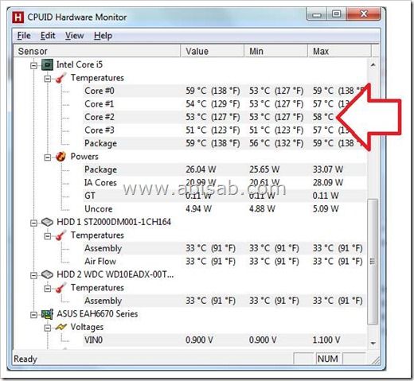
Task: Click the ASUS EAH6670 graphics card icon
Action: pyautogui.click(x=48, y=314)
